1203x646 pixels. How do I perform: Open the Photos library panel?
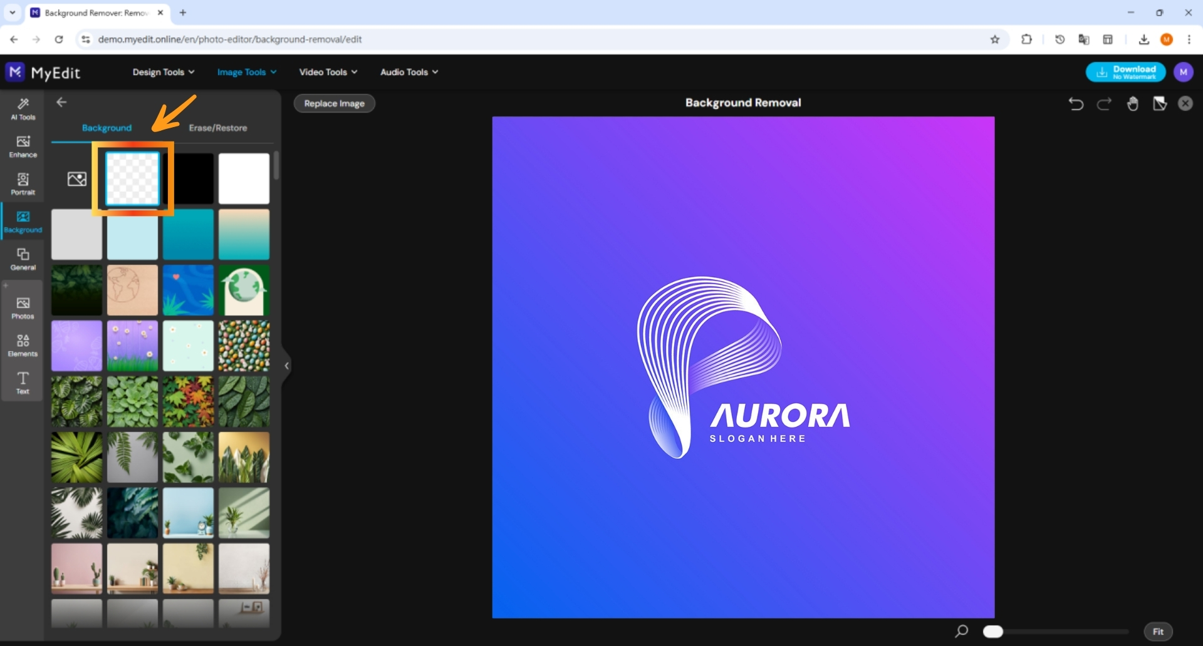click(23, 307)
